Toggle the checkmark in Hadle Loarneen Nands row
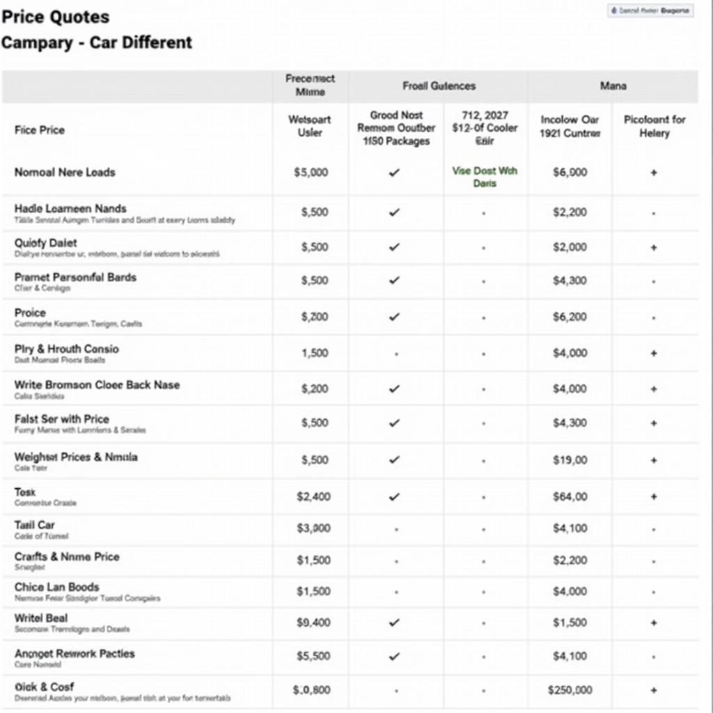The height and width of the screenshot is (713, 713). [x=395, y=212]
